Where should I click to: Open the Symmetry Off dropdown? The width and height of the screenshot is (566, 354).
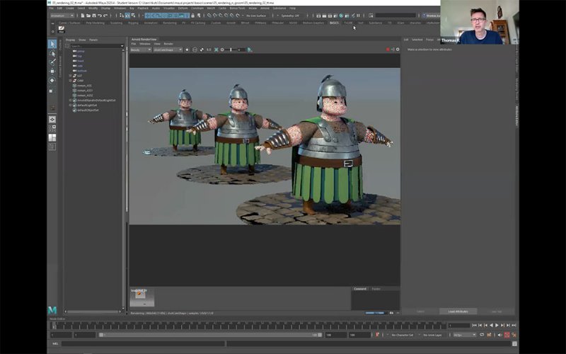point(290,16)
